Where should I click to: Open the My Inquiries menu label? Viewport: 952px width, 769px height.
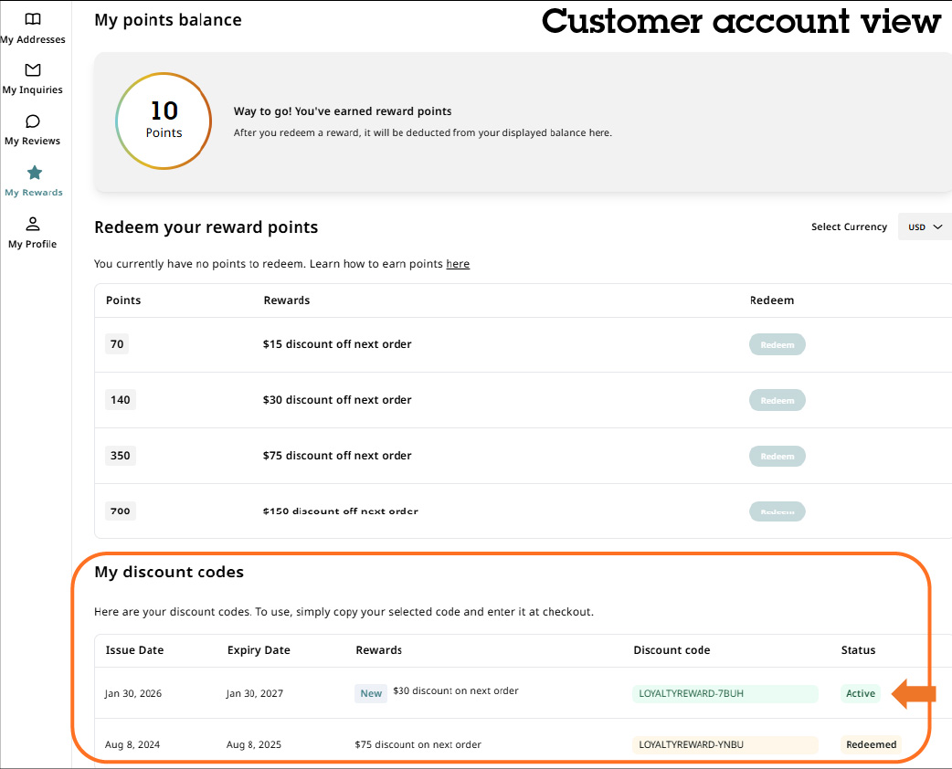click(x=33, y=90)
